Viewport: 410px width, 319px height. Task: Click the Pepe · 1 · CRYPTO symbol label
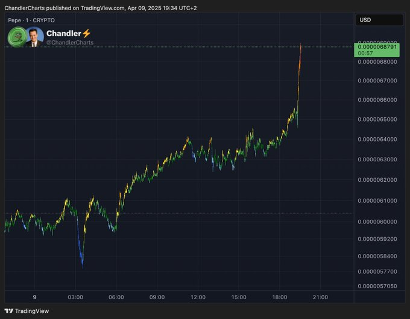coord(31,20)
